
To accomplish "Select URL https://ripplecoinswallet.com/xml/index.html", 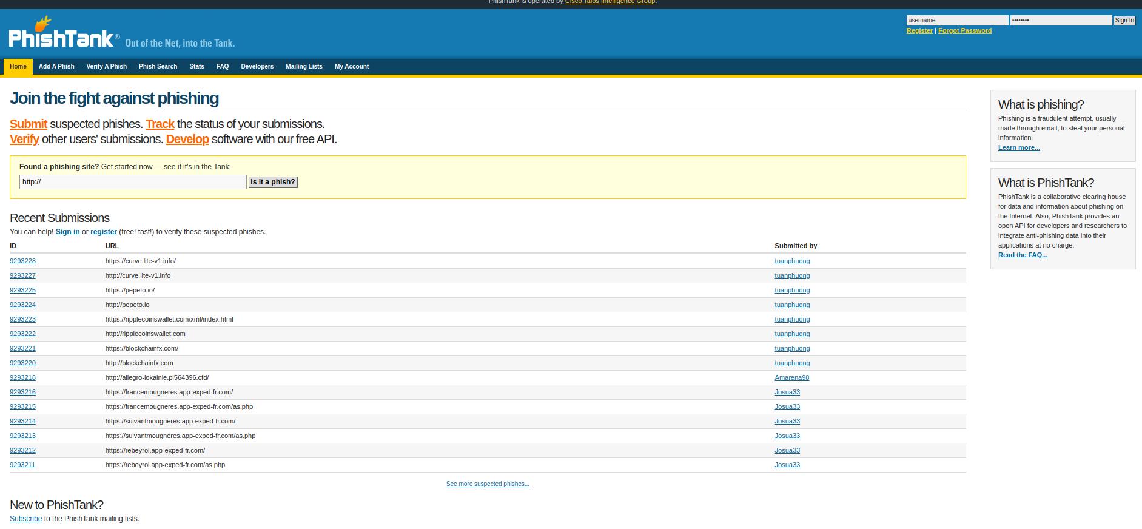I will [x=169, y=319].
